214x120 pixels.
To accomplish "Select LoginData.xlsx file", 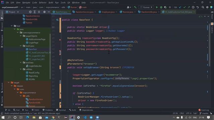I will [x=35, y=66].
